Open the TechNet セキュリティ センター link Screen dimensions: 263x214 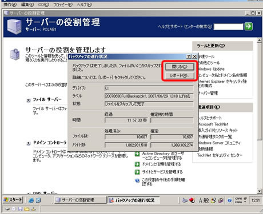click(x=220, y=155)
